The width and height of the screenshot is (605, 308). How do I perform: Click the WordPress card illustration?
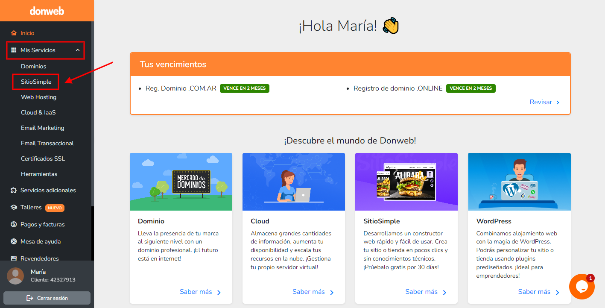coord(519,182)
